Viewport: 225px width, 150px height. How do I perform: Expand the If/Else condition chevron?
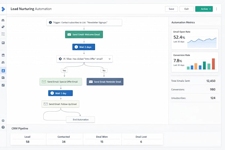tap(110, 59)
